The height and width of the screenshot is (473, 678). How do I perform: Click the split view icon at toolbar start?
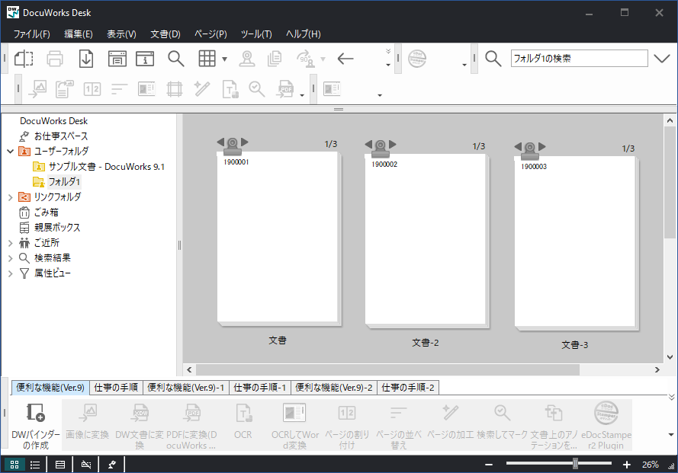coord(24,59)
